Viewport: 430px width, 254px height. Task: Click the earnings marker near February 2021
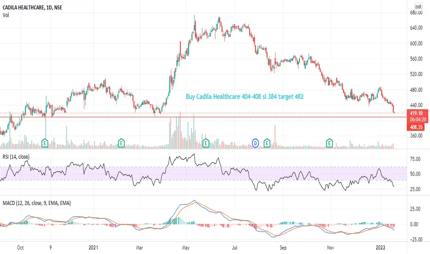[x=121, y=143]
